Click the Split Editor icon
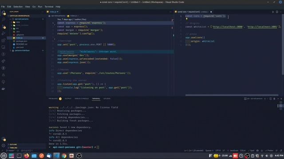Screen dimensions: 284x159 pyautogui.click(x=277, y=12)
